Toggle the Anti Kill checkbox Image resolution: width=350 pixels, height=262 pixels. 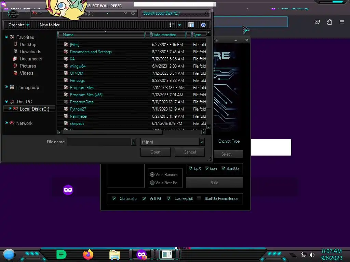pos(144,198)
